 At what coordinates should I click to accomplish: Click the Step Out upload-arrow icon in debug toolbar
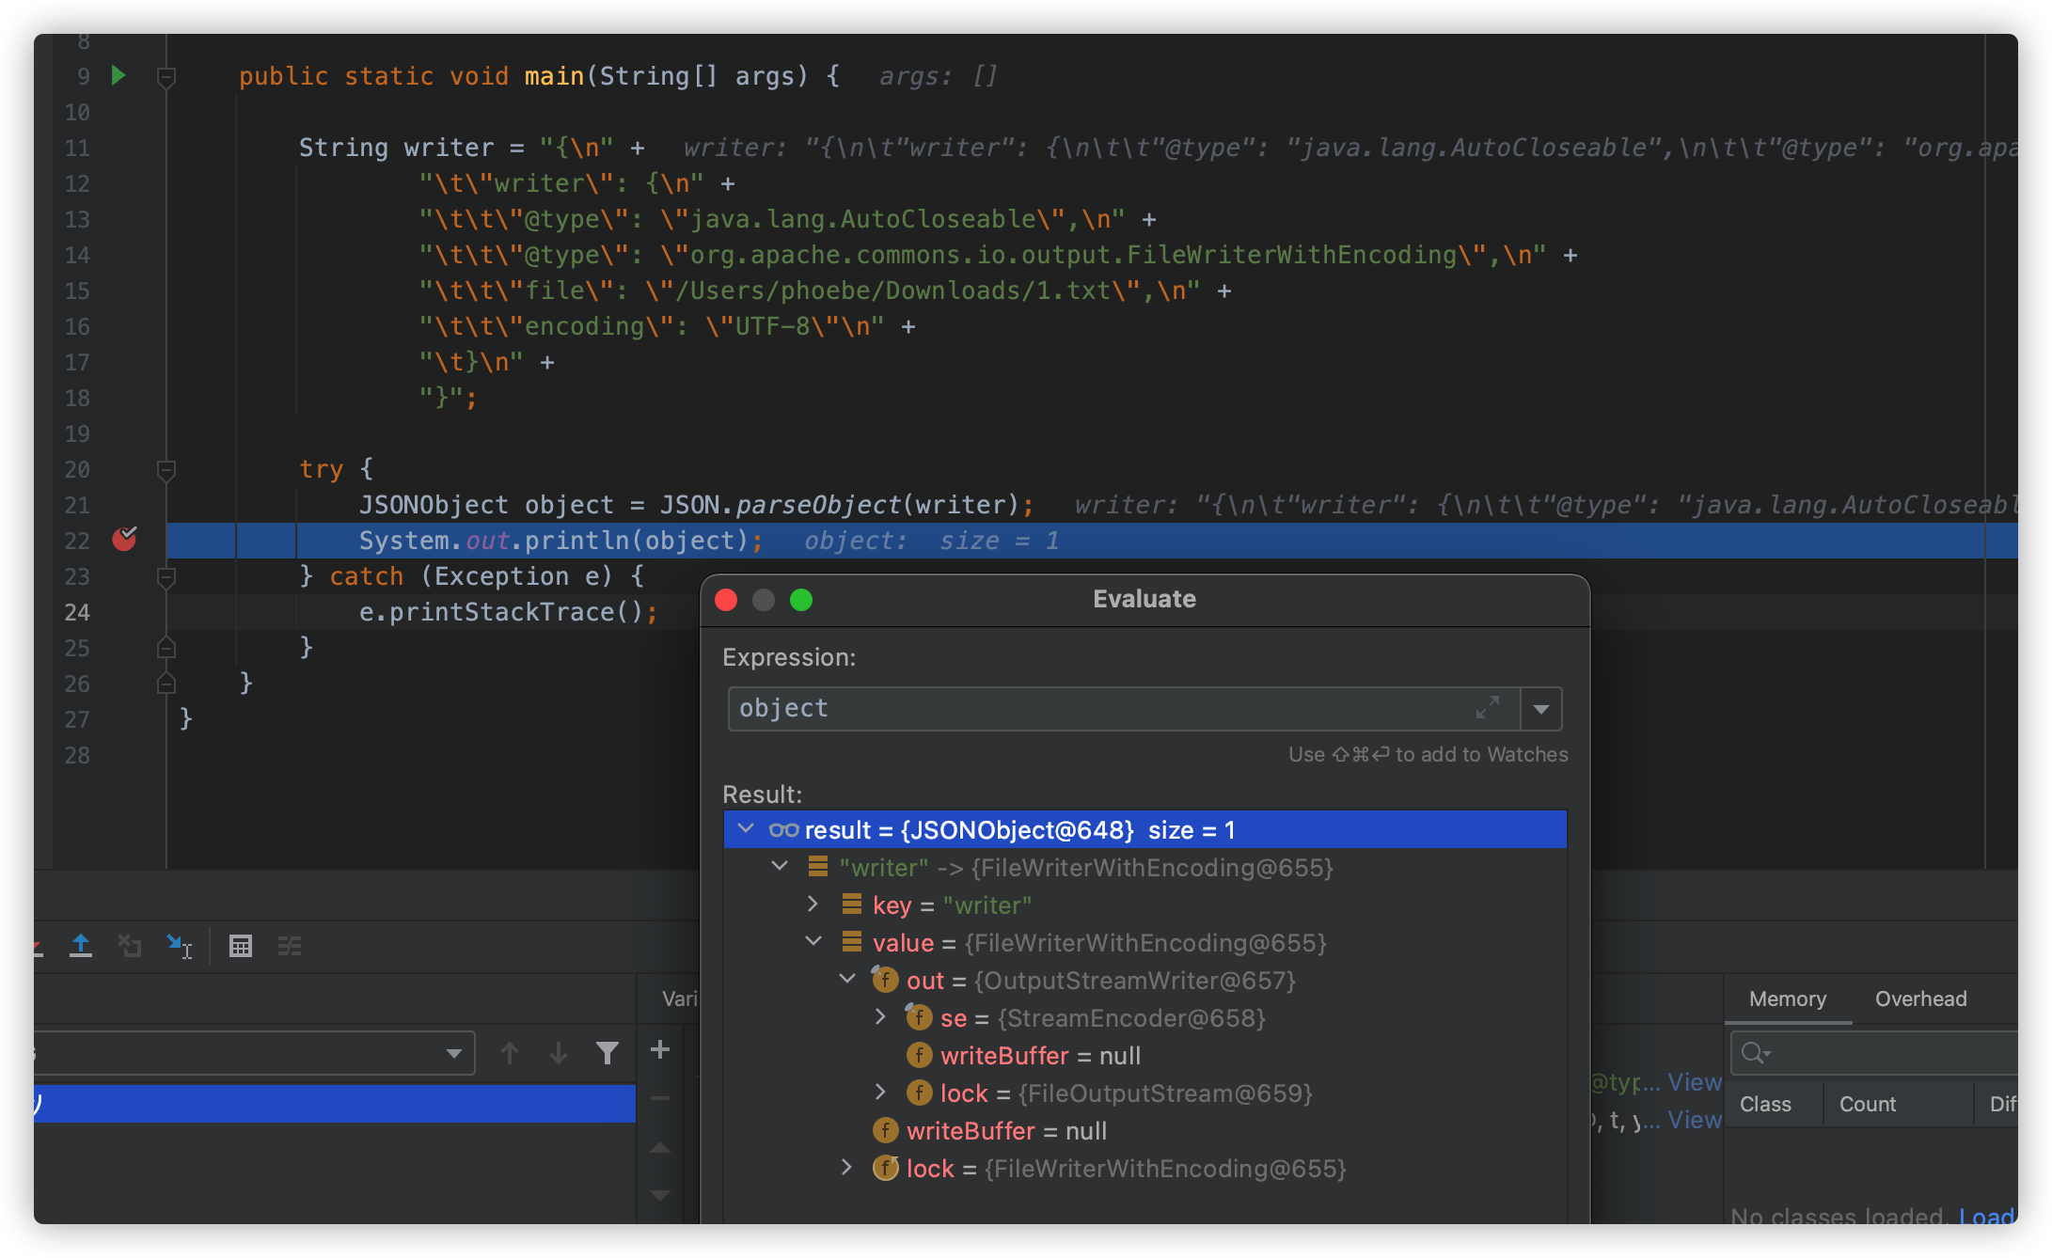[81, 946]
